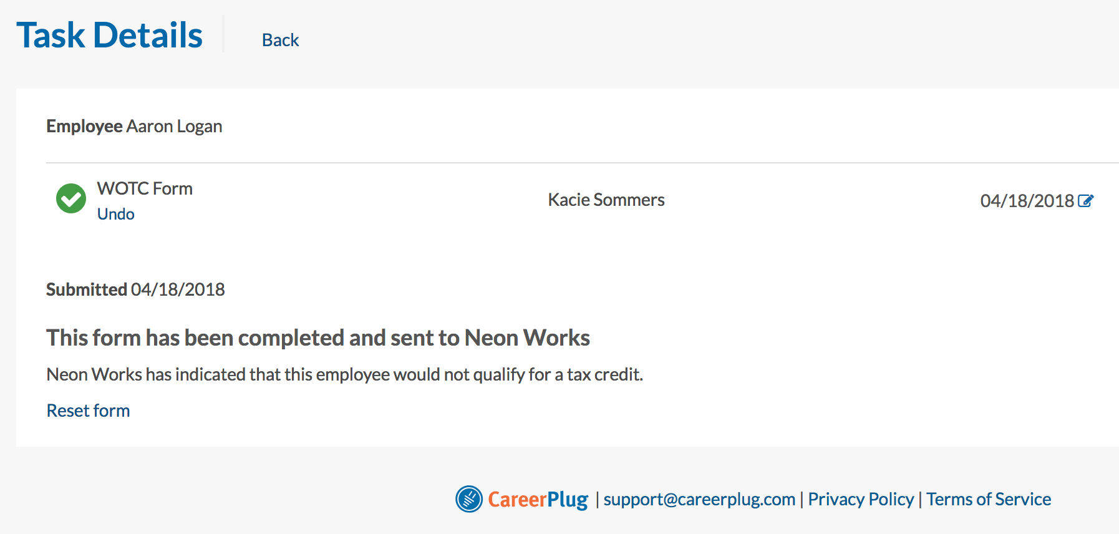Click the bold Employee label
Image resolution: width=1119 pixels, height=534 pixels.
click(84, 126)
